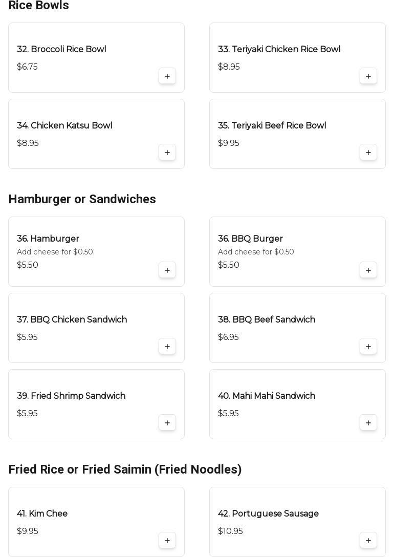Open 33. Teriyaki Chicken Rice Bowl details
Image resolution: width=394 pixels, height=557 pixels.
pos(279,49)
